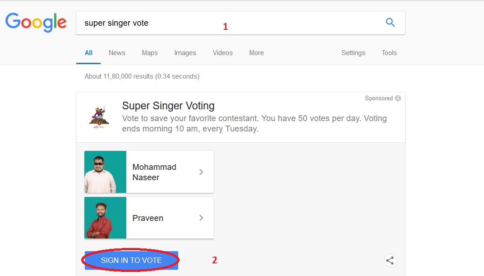Click the blue search magnifier icon

click(390, 23)
